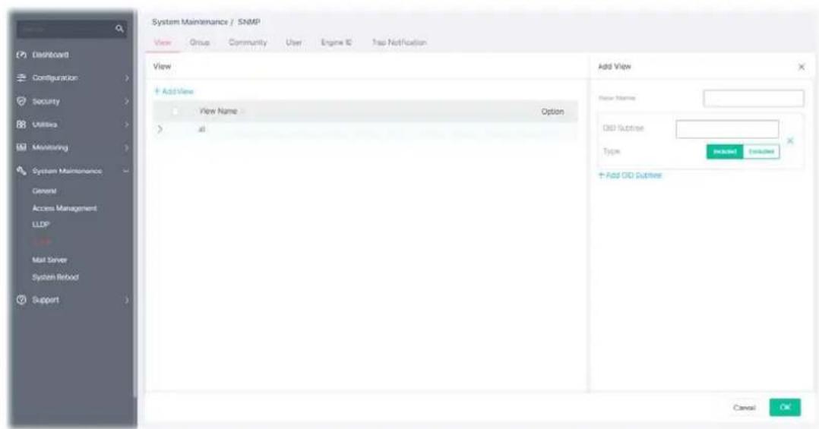Expand the Support menu chevron
Image resolution: width=819 pixels, height=429 pixels.
[x=126, y=300]
